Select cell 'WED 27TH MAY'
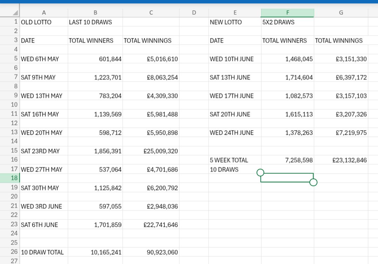378x264 pixels. point(44,169)
